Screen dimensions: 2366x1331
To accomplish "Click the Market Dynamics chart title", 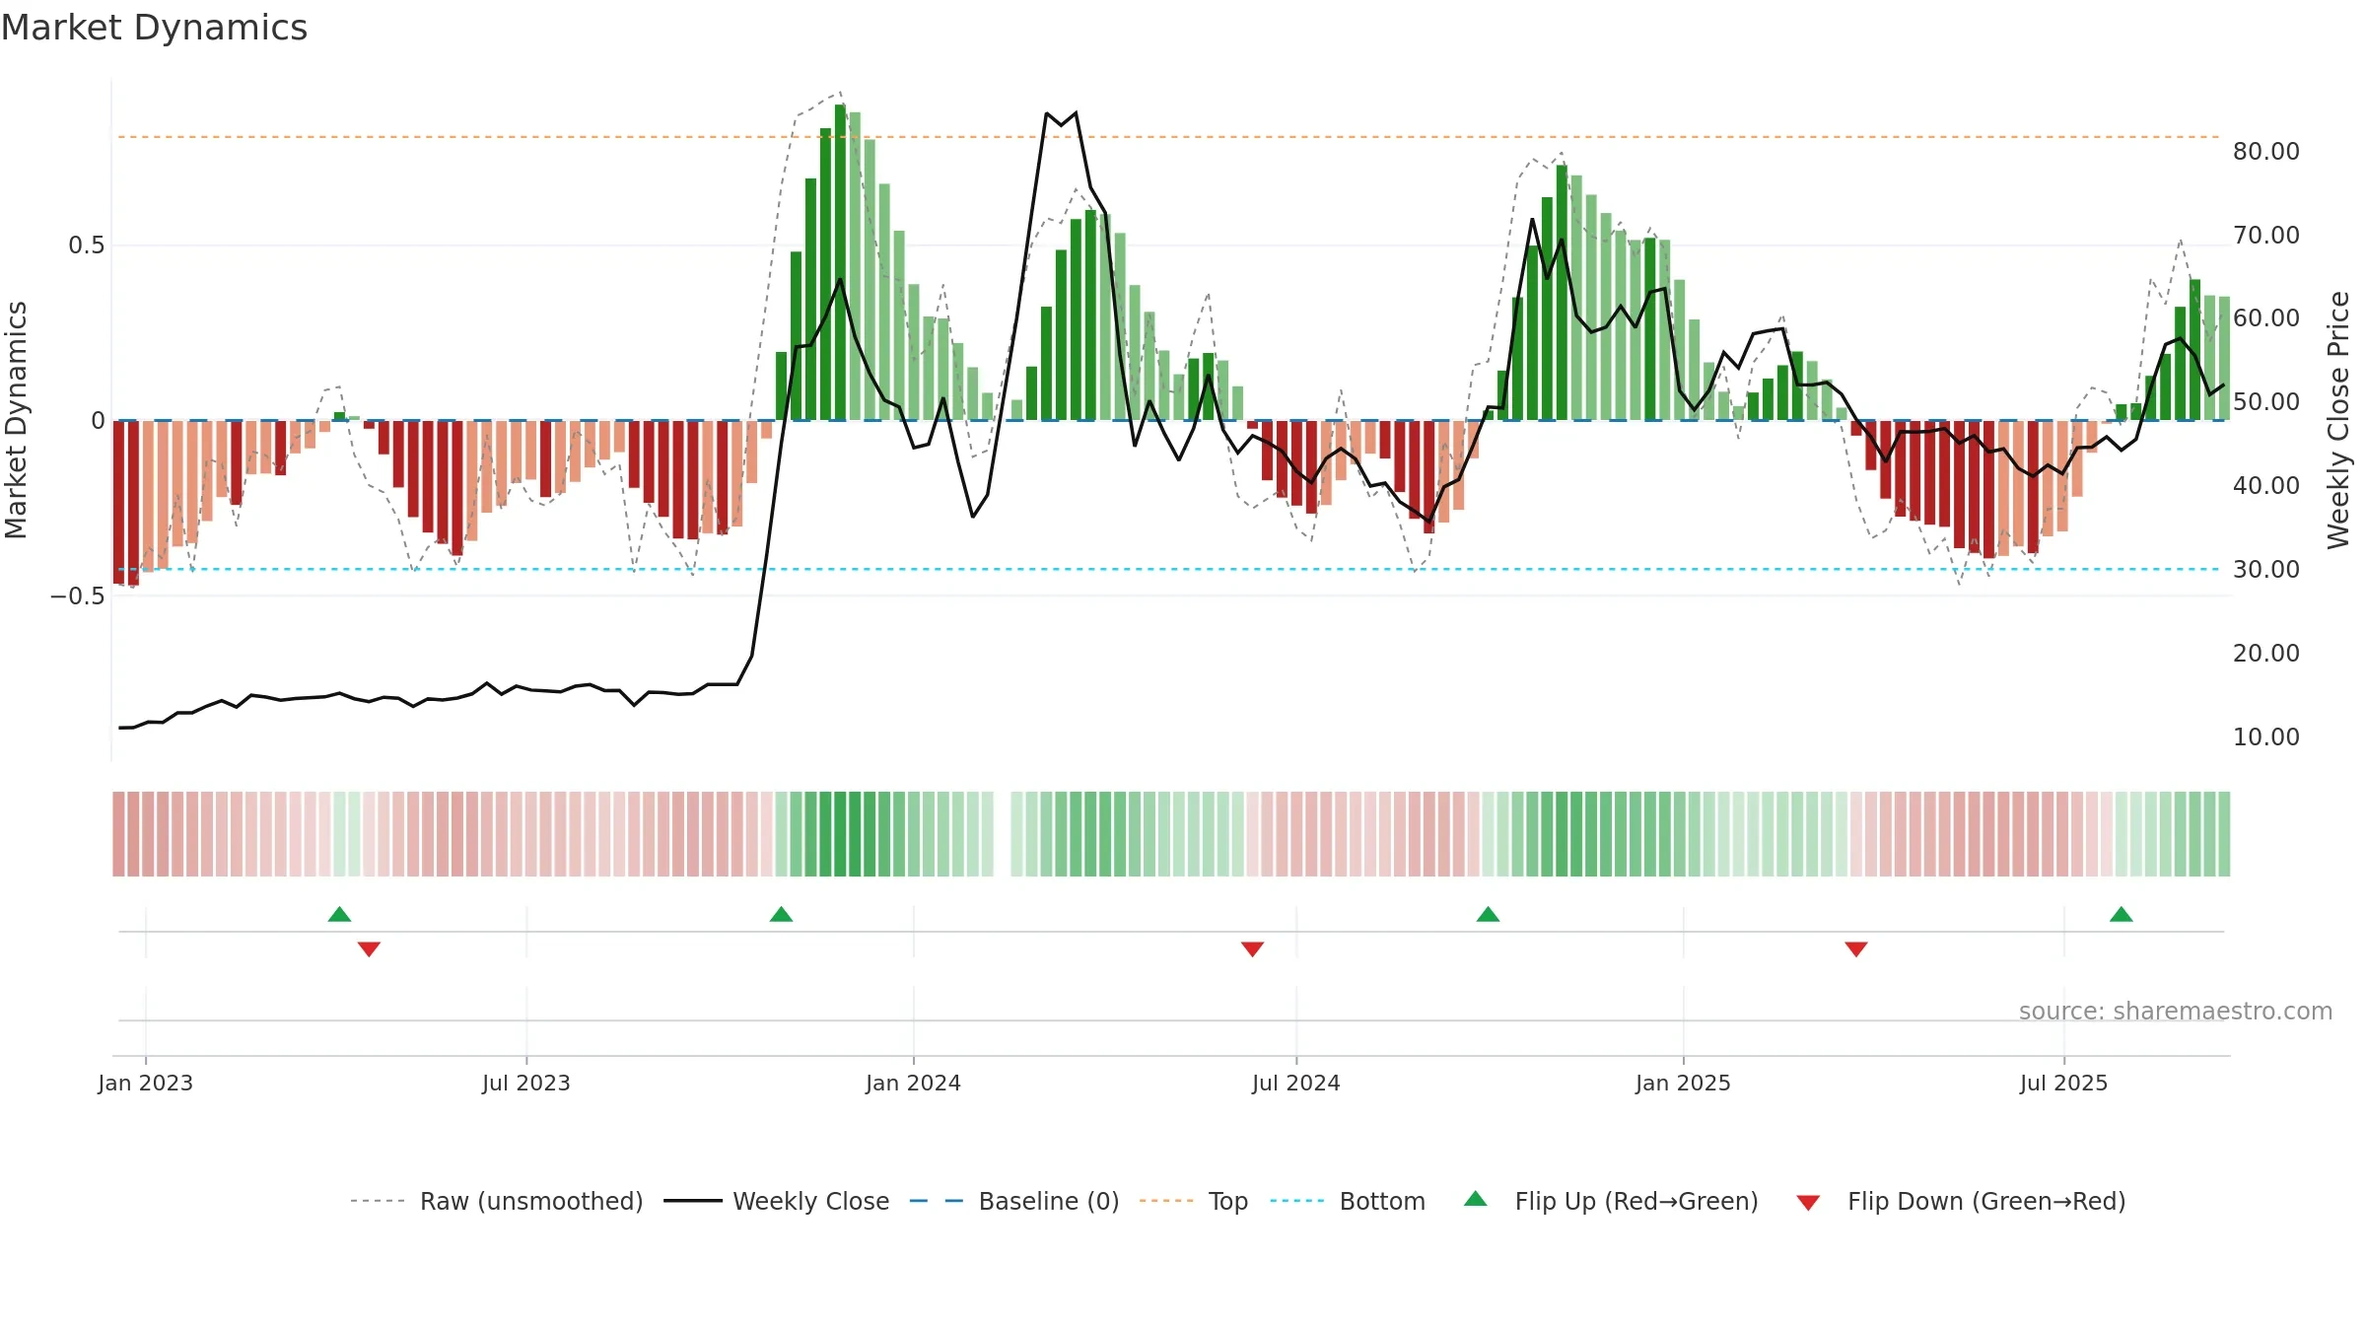I will pos(154,28).
